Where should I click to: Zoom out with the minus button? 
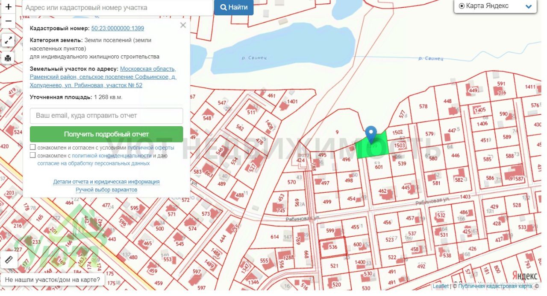pos(8,21)
